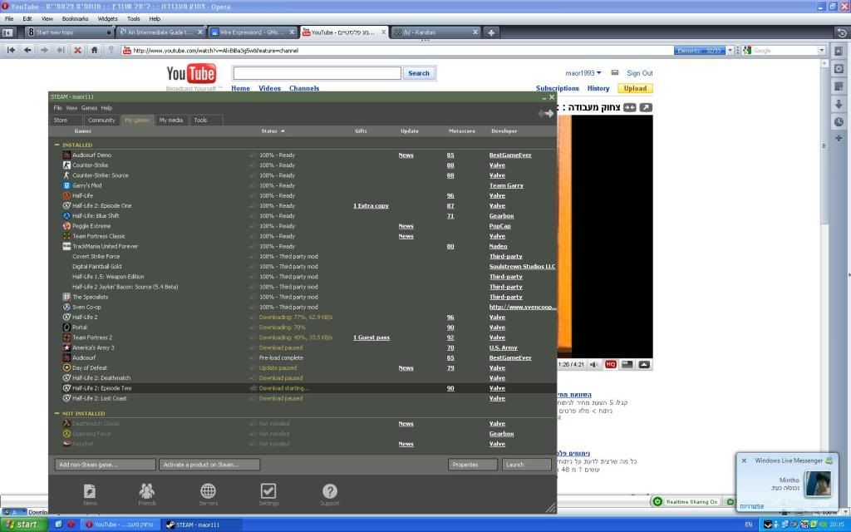
Task: Click Opera's Rewind toolbar icon
Action: 11,50
